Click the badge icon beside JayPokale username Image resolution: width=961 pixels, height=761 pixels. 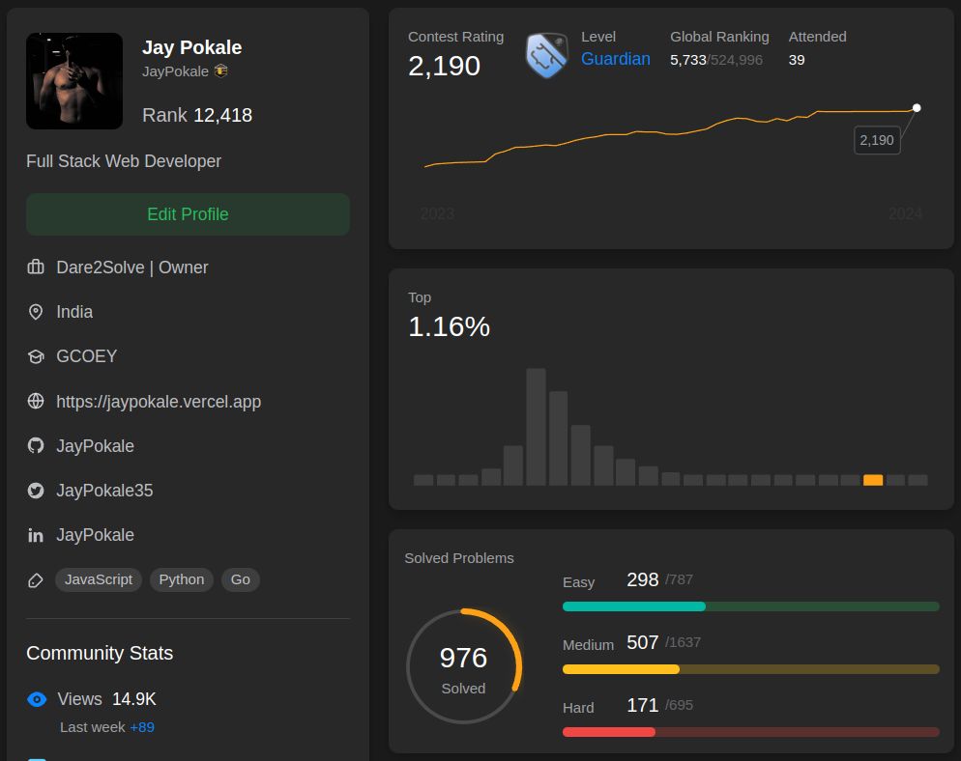221,71
